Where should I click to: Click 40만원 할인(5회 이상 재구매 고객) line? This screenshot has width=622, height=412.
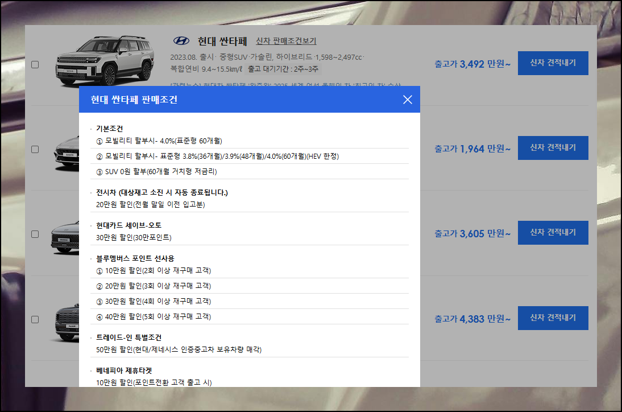(x=154, y=317)
